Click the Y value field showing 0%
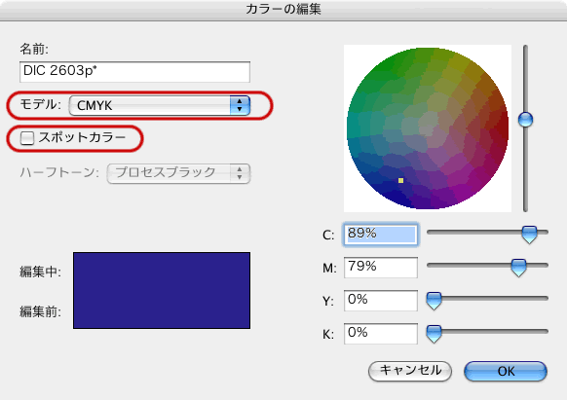The height and width of the screenshot is (400, 567). (x=380, y=301)
